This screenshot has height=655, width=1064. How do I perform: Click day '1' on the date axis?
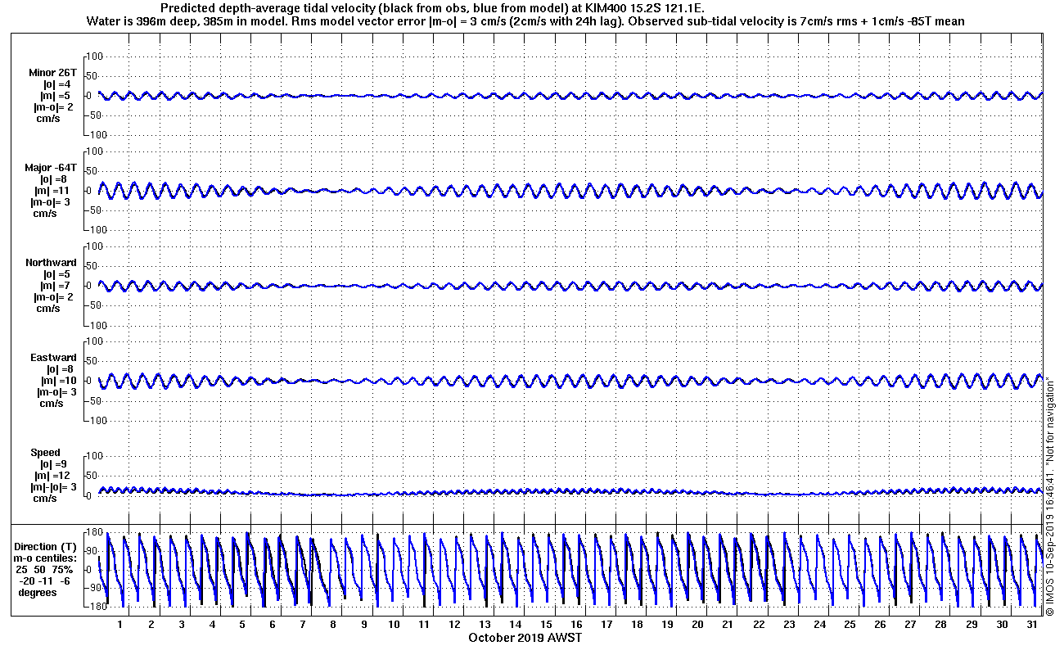[121, 625]
